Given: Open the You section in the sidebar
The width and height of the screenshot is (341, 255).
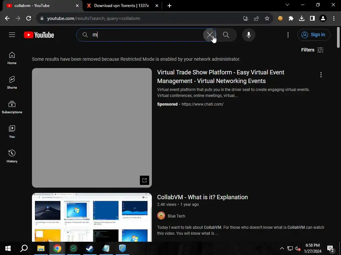Looking at the screenshot, I should pos(12,131).
